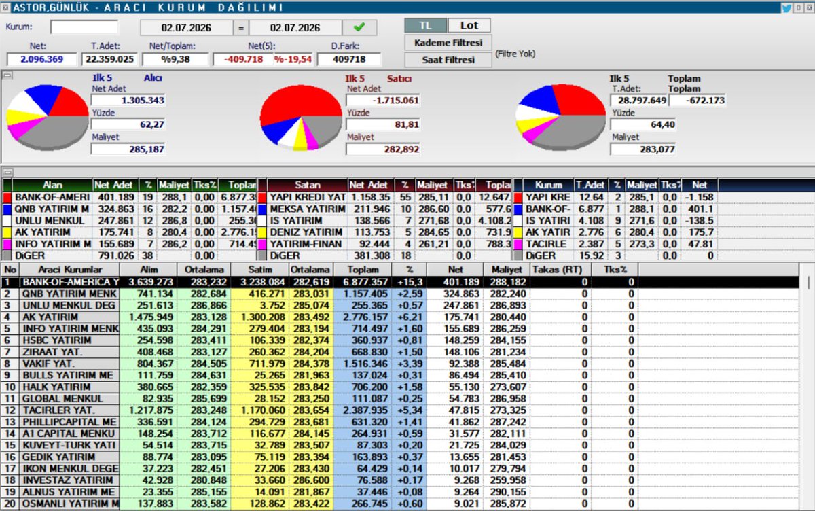
Task: Click the green checkmark apply button
Action: [x=359, y=28]
